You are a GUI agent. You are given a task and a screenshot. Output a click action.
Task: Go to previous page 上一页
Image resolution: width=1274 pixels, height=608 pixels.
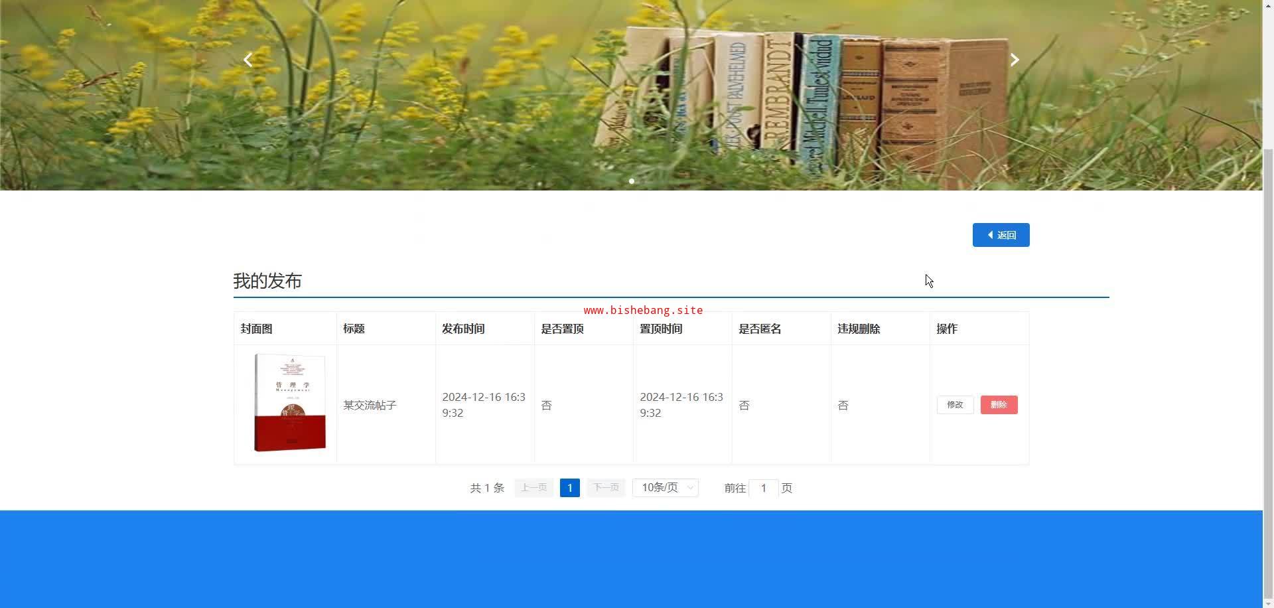[x=533, y=488]
